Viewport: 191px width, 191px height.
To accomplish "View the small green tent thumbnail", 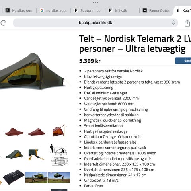I will click(x=14, y=154).
